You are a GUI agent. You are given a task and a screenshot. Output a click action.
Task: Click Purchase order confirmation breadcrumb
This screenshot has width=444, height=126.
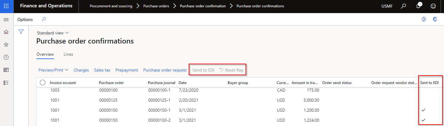(x=203, y=6)
